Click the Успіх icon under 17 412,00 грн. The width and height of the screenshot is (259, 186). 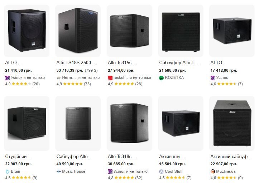(x=213, y=77)
